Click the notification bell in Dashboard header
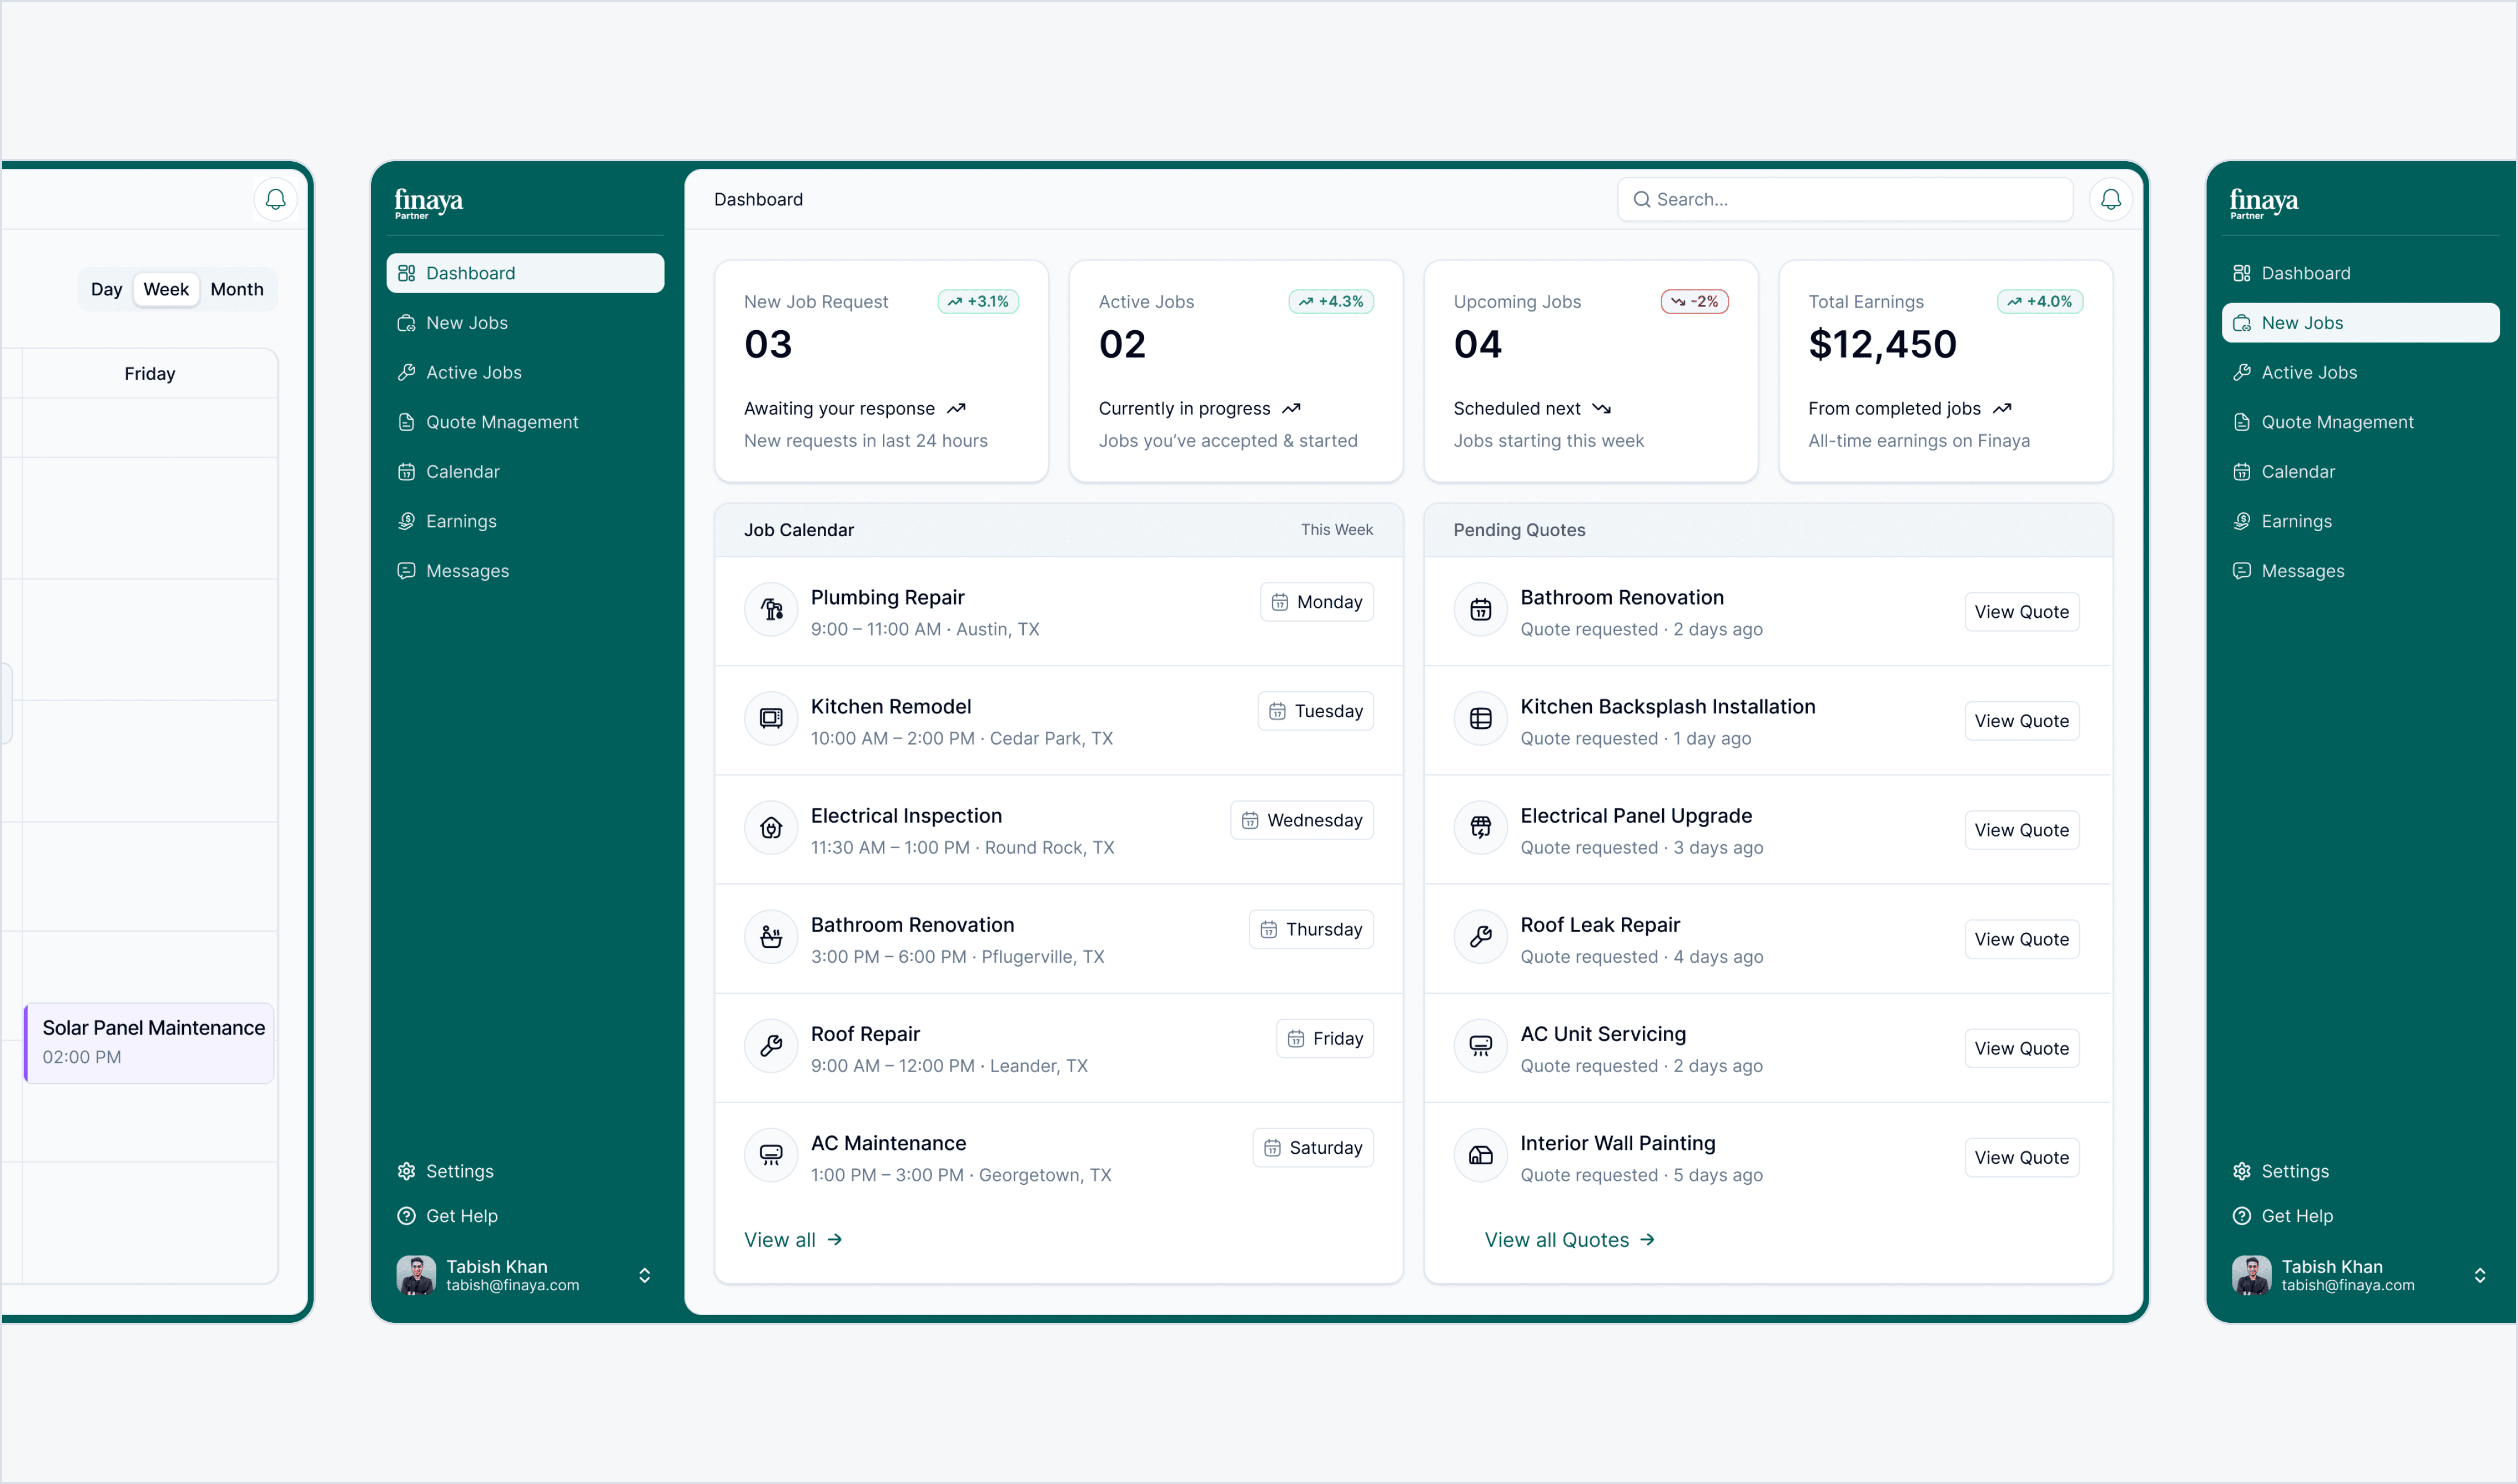Screen dimensions: 2518x1484 click(2110, 199)
